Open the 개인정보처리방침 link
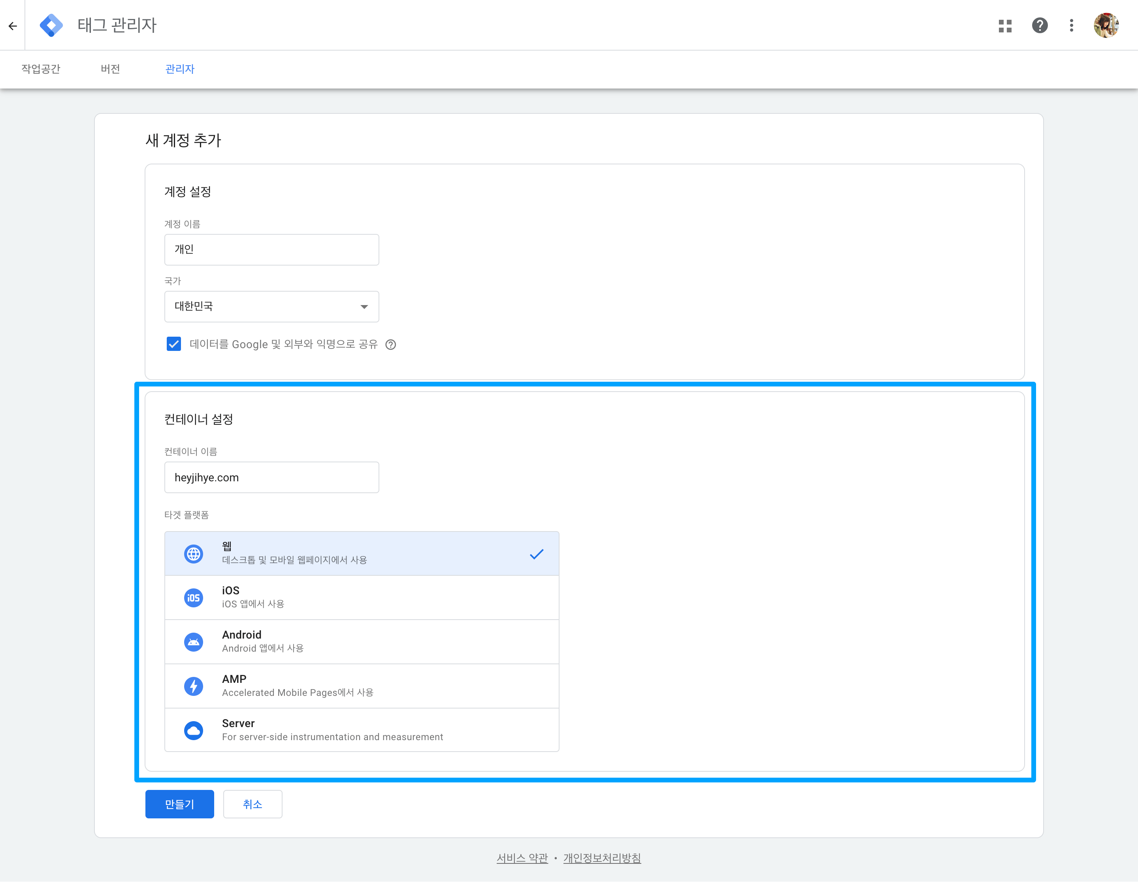 pyautogui.click(x=602, y=858)
